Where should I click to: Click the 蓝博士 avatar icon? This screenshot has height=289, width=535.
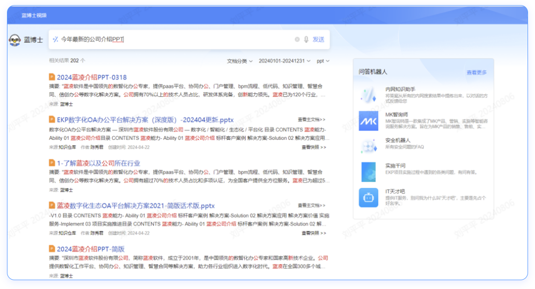click(15, 40)
